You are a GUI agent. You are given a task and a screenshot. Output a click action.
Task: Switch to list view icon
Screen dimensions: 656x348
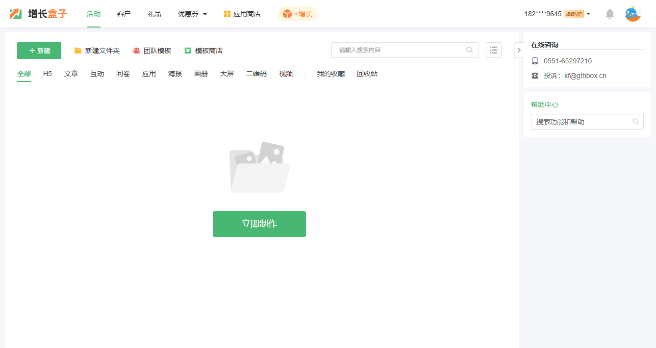coord(493,50)
